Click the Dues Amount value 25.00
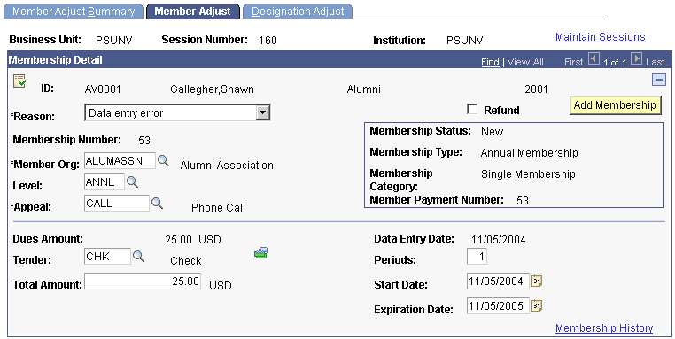This screenshot has width=675, height=339. tap(179, 240)
